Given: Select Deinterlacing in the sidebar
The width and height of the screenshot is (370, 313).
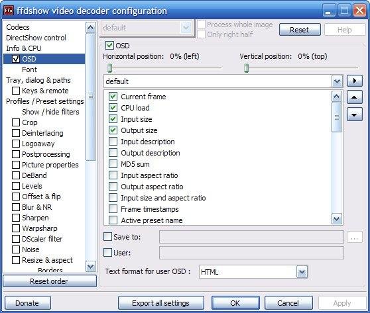Looking at the screenshot, I should [42, 133].
